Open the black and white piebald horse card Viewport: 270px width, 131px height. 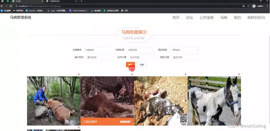[214, 101]
